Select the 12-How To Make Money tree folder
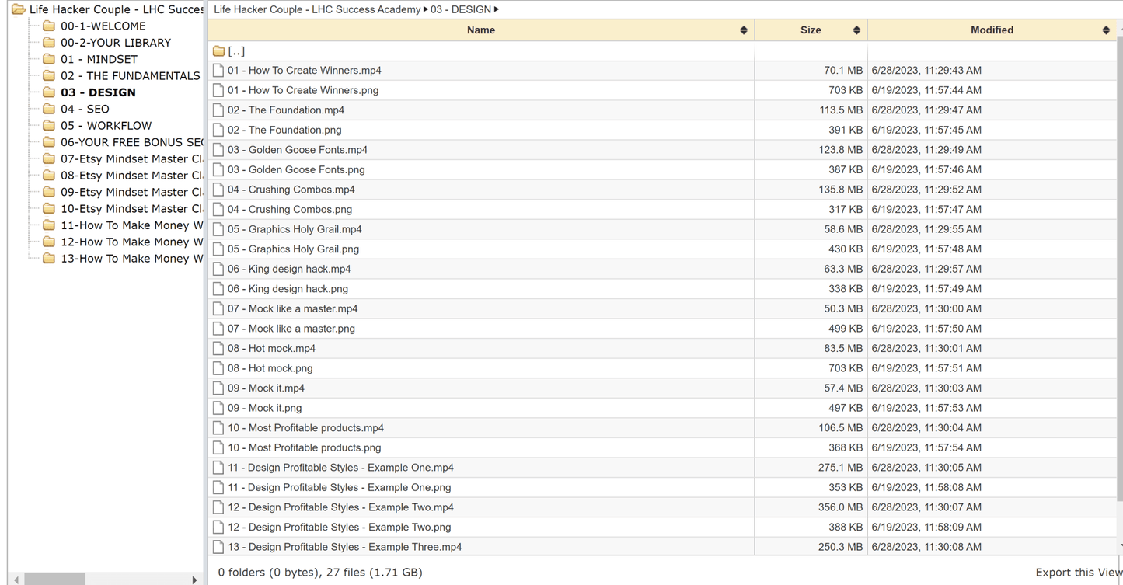 tap(131, 242)
